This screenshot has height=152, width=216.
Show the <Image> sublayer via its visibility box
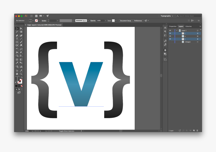pyautogui.click(x=170, y=42)
